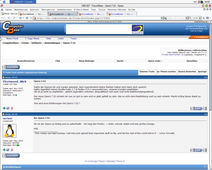Click the top Post Reply button
The height and width of the screenshot is (170, 212).
pyautogui.click(x=11, y=67)
